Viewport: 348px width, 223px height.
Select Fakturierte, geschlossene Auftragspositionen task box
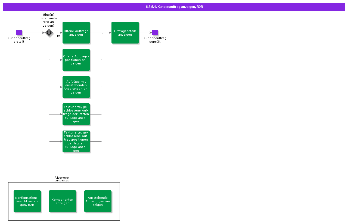point(76,141)
